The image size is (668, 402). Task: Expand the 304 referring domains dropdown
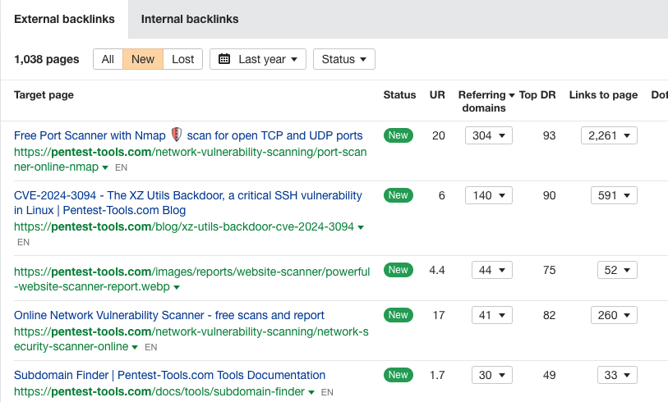pyautogui.click(x=488, y=135)
